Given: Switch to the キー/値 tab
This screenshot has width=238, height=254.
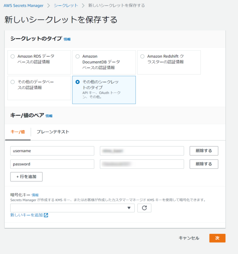Looking at the screenshot, I should coord(17,132).
